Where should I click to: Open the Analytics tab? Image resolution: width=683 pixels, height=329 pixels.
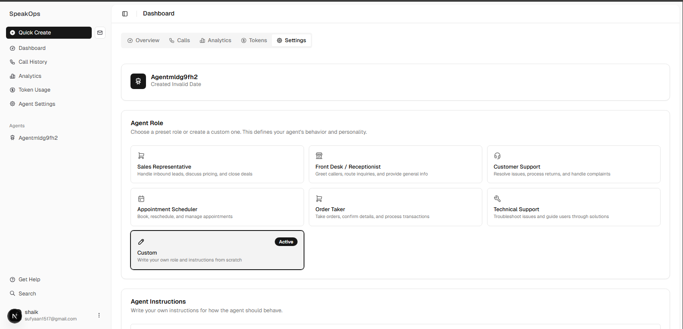pyautogui.click(x=215, y=40)
